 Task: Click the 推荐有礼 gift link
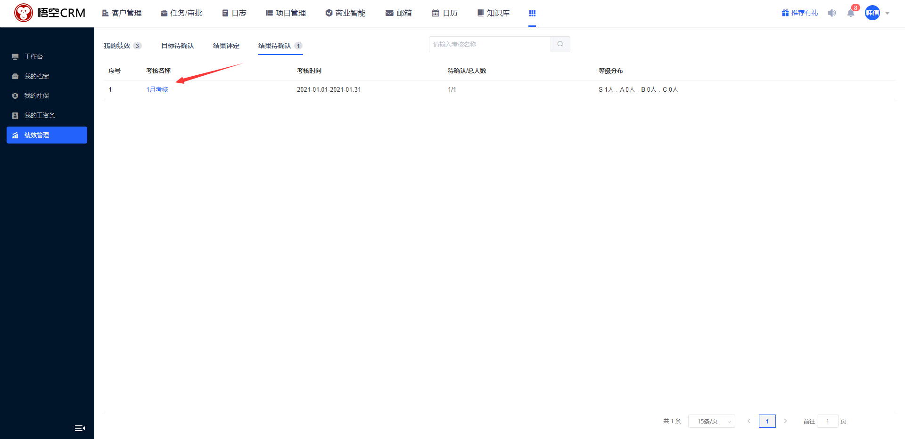point(800,13)
